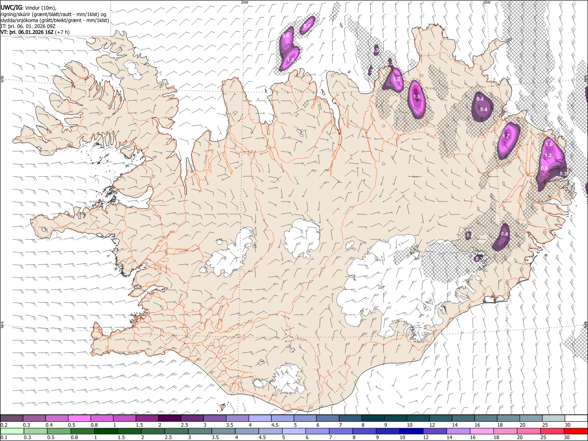Click the 1.2 snowfall value in the east

(x=548, y=156)
